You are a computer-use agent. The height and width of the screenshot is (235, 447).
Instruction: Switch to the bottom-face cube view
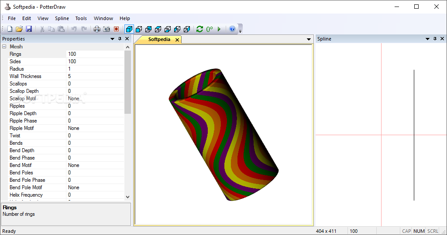click(168, 29)
